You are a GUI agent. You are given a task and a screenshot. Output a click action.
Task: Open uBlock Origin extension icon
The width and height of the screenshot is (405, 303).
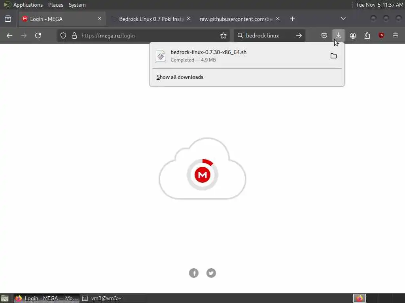coord(381,36)
